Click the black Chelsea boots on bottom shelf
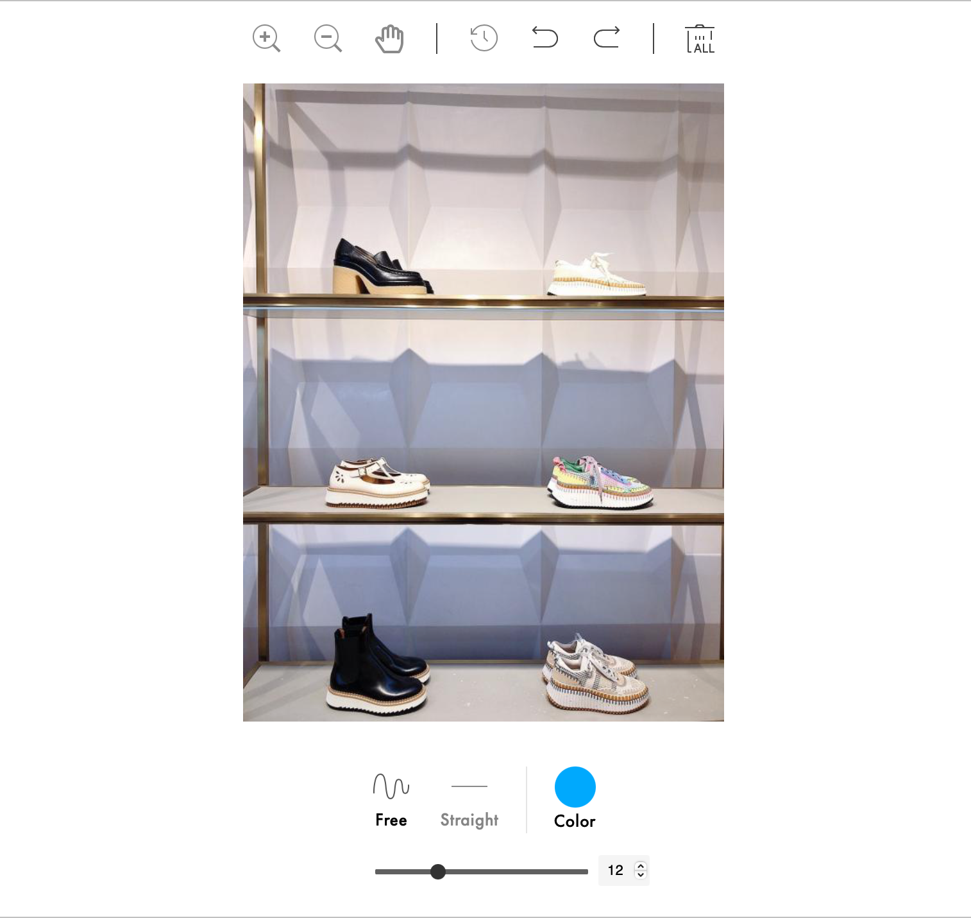 [x=376, y=666]
